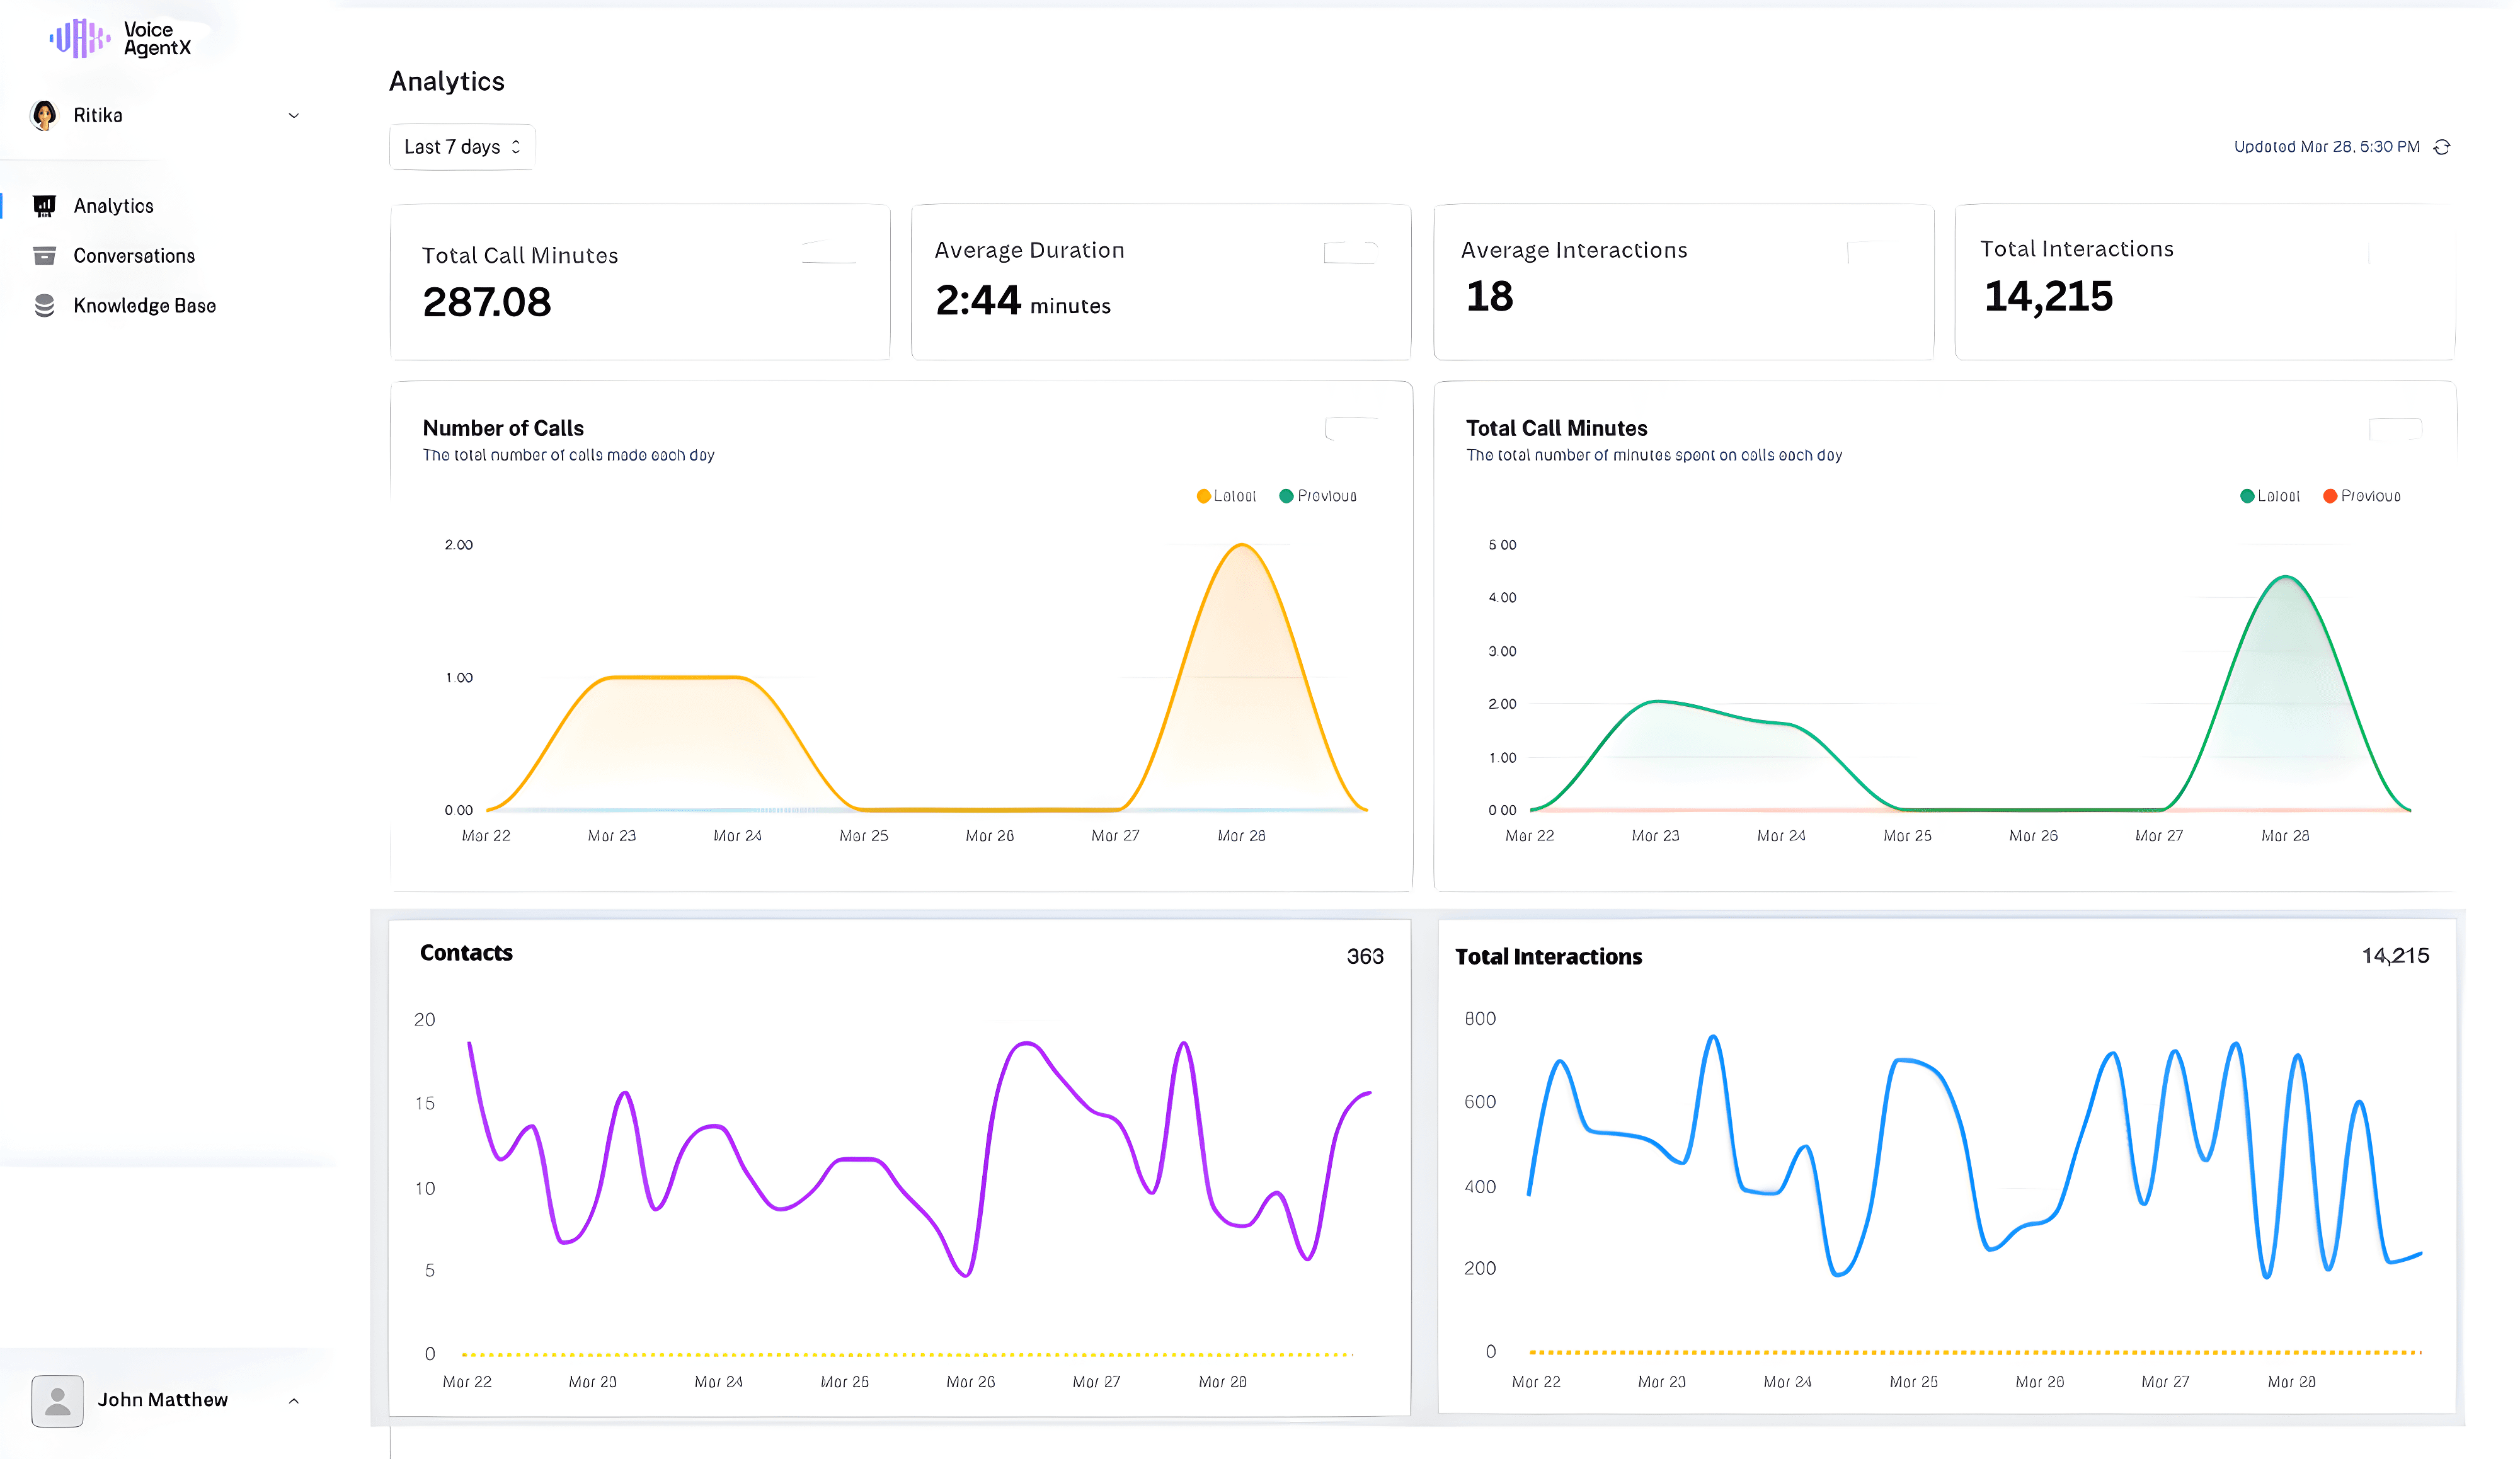Click the Total Call Minutes chart title
This screenshot has width=2520, height=1459.
(x=1557, y=428)
